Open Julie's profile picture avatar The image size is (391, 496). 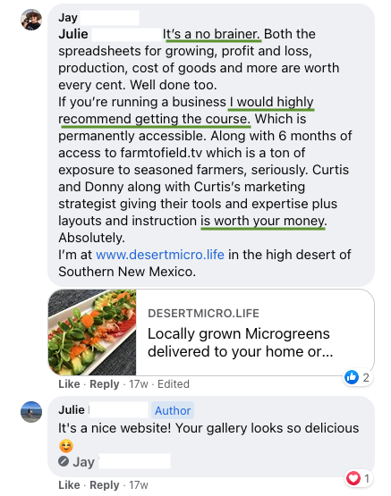click(x=31, y=412)
